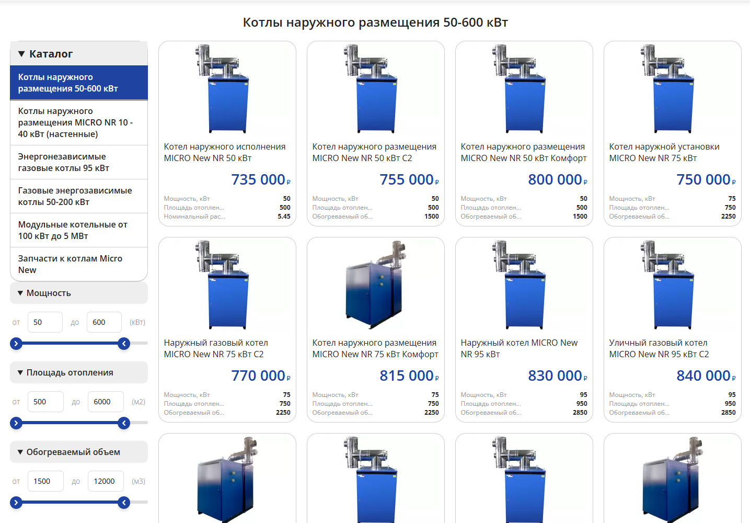
Task: Click the Площадь отопления maximum field
Action: click(106, 402)
